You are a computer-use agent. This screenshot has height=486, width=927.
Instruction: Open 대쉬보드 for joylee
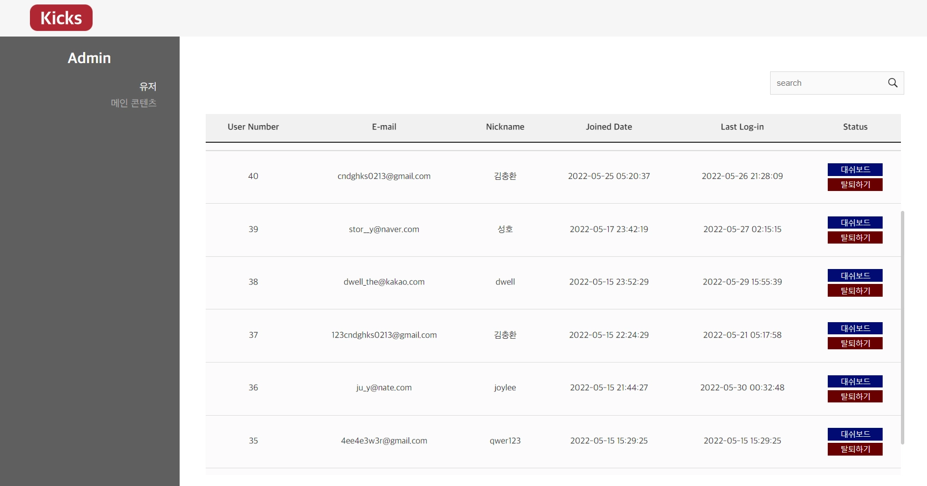pos(855,381)
